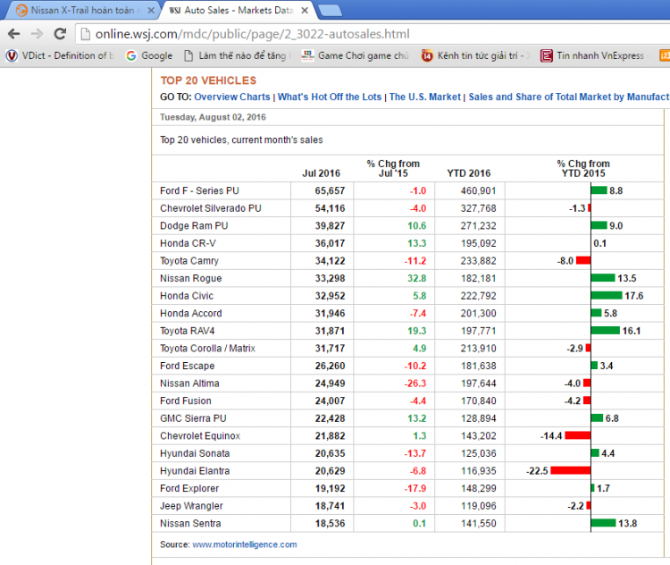Open the Game Chơi game bookmark
Image resolution: width=670 pixels, height=565 pixels.
[355, 55]
